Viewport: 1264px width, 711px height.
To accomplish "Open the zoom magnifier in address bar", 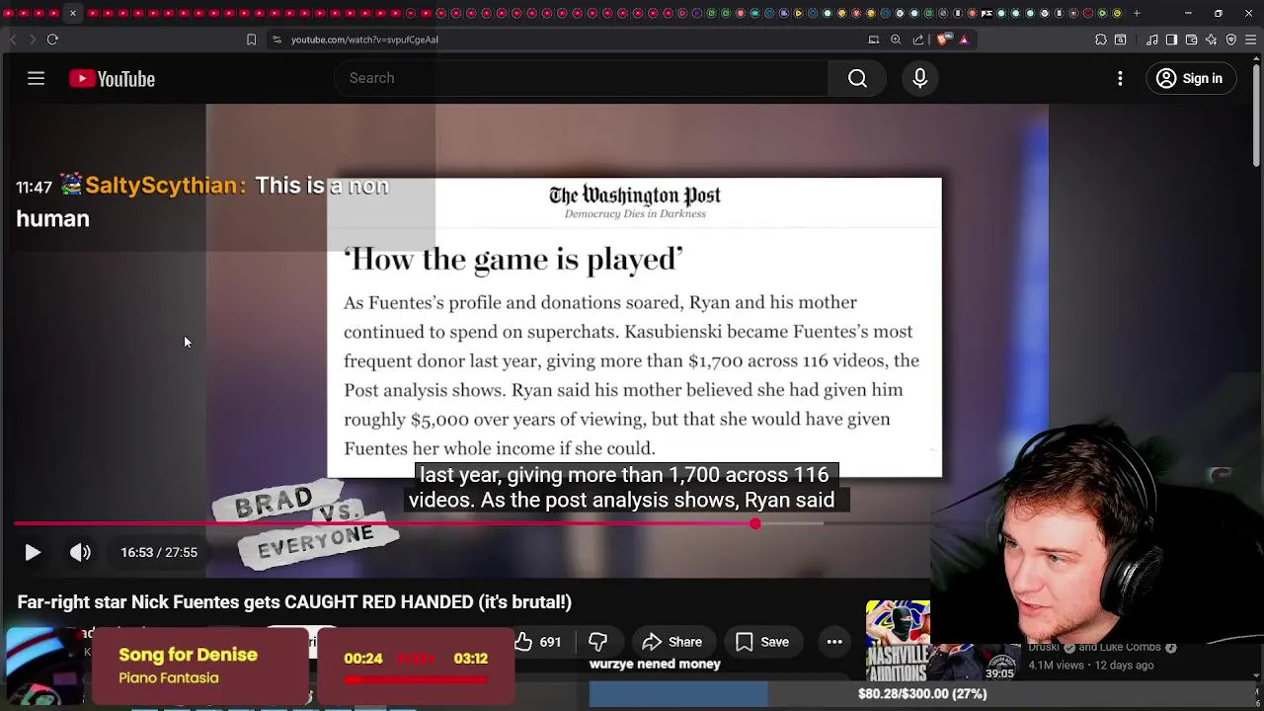I will click(x=896, y=39).
